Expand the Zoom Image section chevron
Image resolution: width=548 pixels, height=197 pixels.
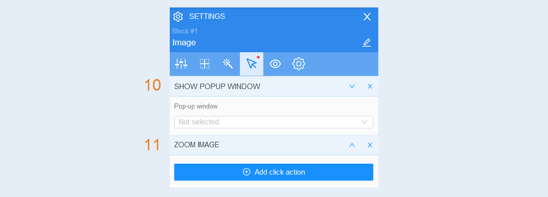tap(352, 145)
